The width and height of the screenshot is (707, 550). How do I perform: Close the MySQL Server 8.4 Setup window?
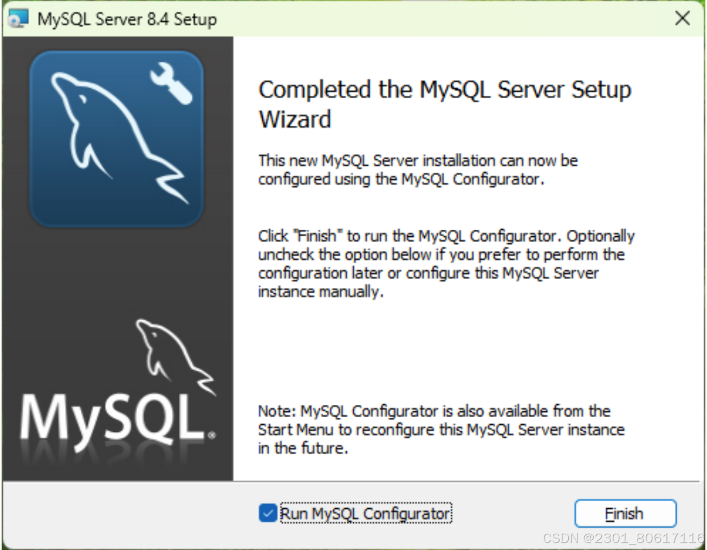coord(682,18)
